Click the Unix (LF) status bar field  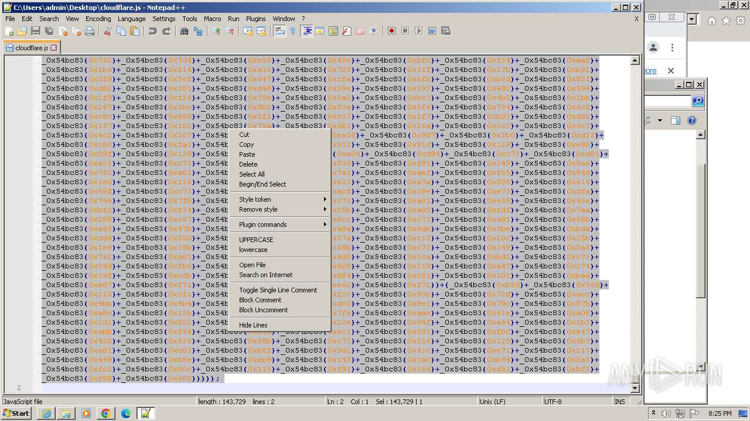pyautogui.click(x=510, y=402)
